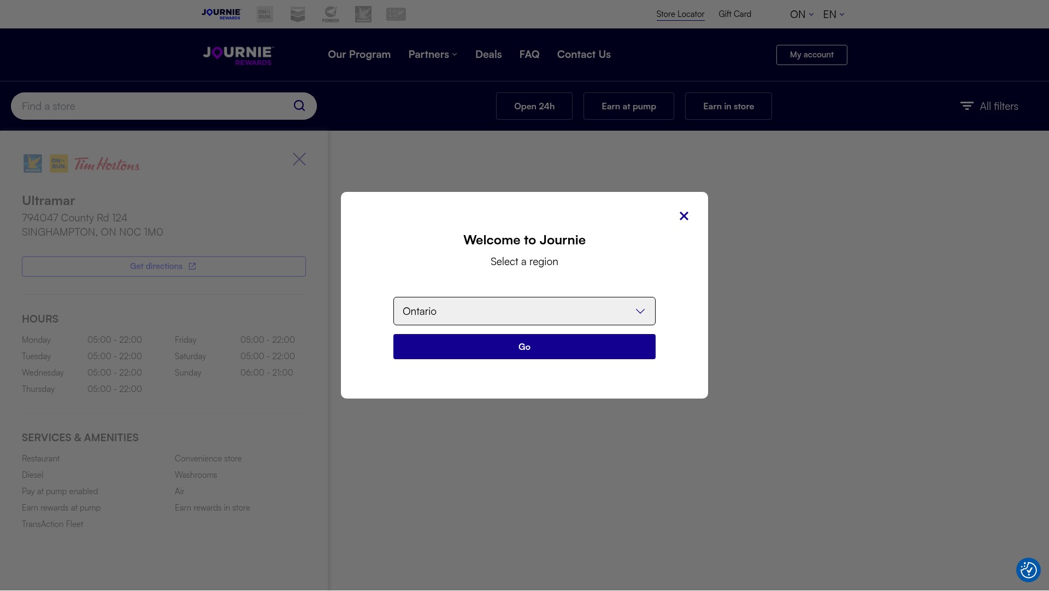Screen dimensions: 1049x591
Task: Click the Journie Rewards logo in top strip
Action: [x=221, y=14]
